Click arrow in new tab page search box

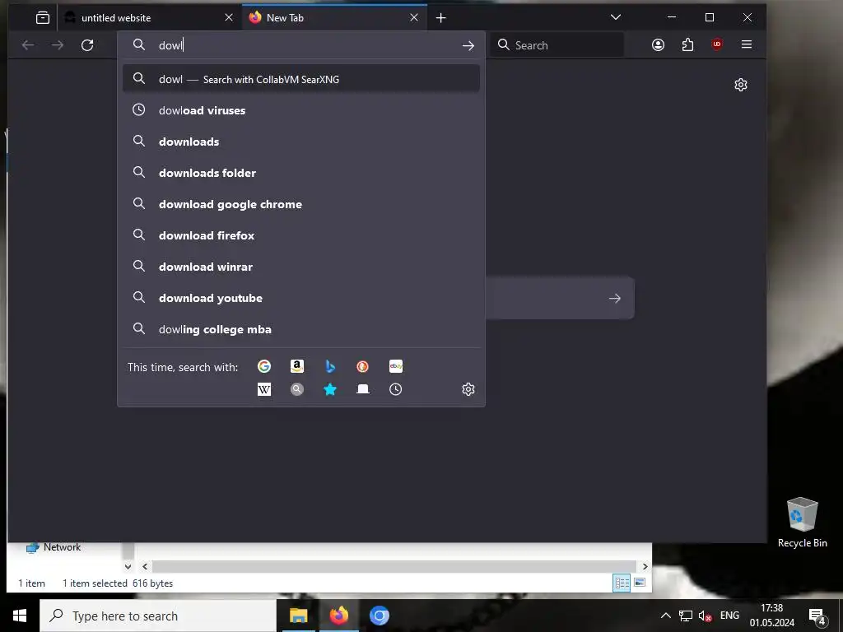[x=614, y=298]
